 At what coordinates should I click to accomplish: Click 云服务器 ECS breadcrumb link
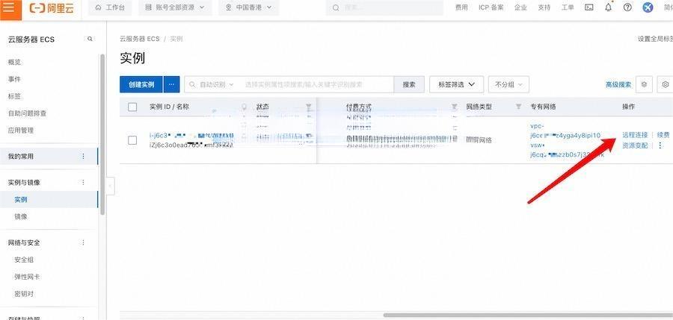tap(140, 39)
